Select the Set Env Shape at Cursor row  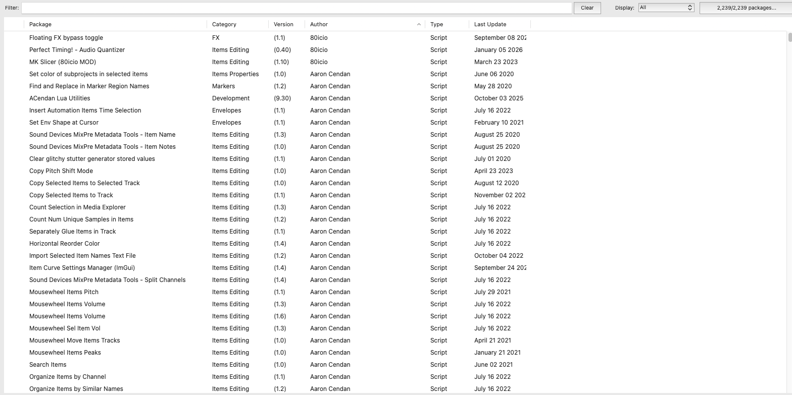64,123
